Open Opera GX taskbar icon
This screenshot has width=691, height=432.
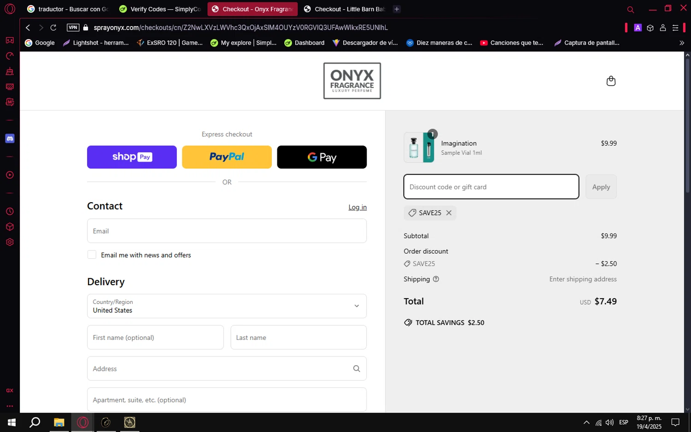pos(82,422)
